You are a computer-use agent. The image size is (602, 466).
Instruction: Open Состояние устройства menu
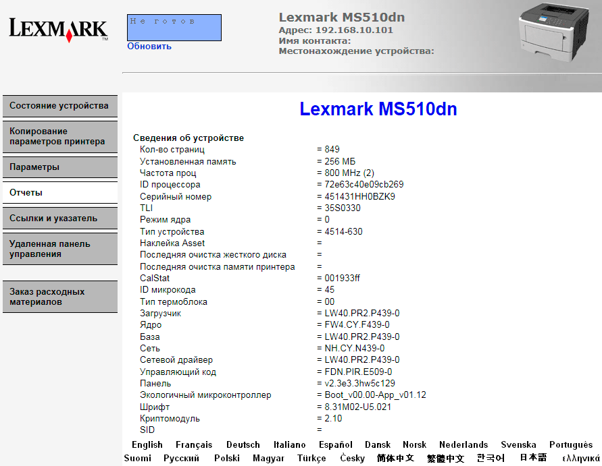point(60,106)
